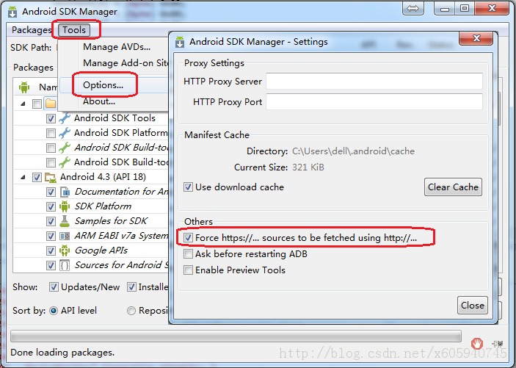Click the log window icon in status bar

coord(498,343)
